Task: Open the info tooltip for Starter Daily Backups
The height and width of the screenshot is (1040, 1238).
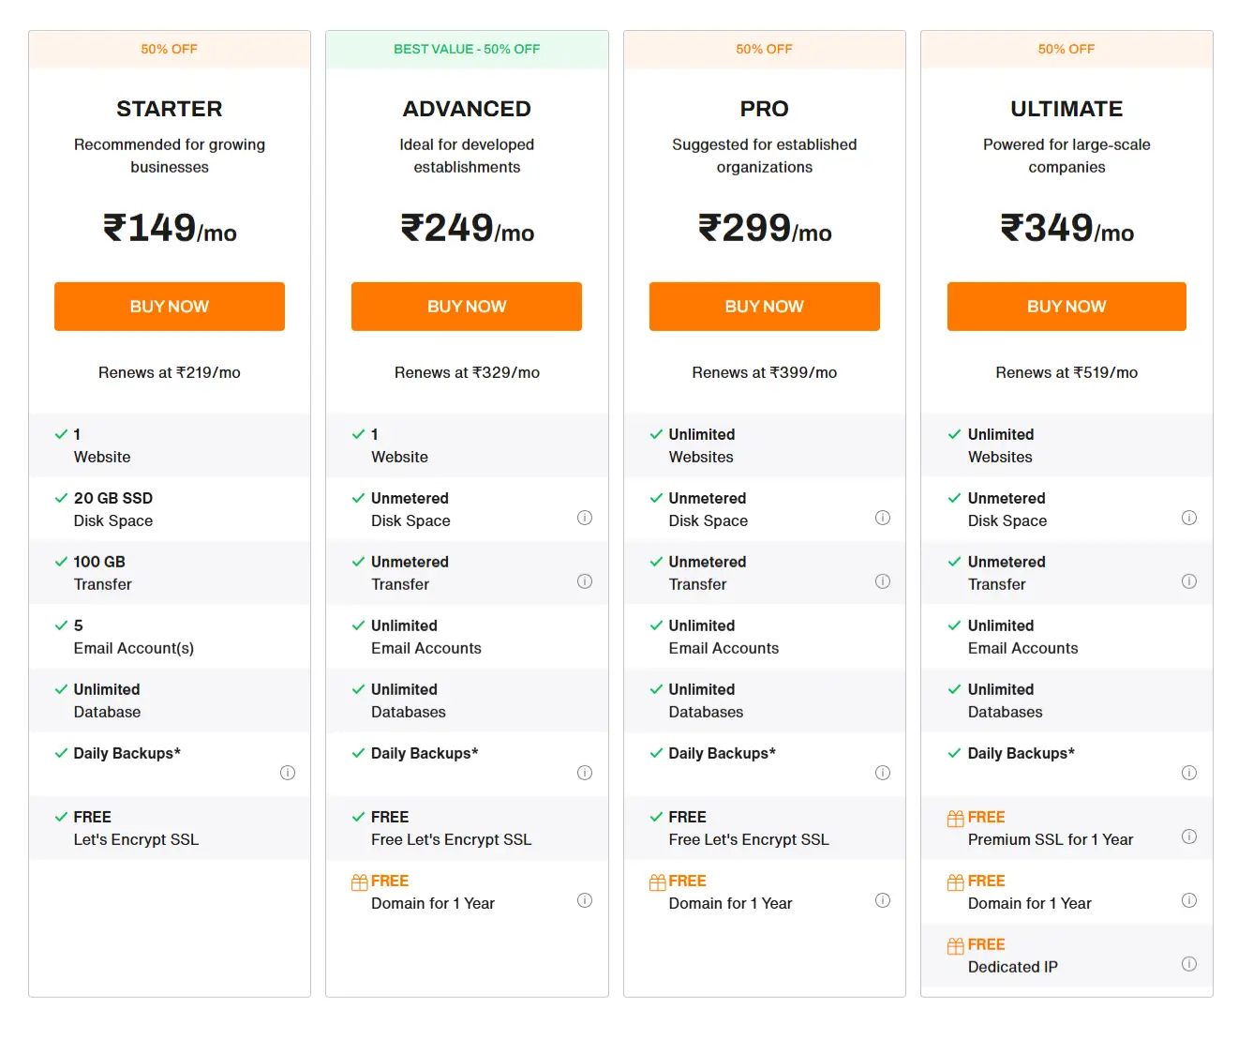Action: [x=288, y=773]
